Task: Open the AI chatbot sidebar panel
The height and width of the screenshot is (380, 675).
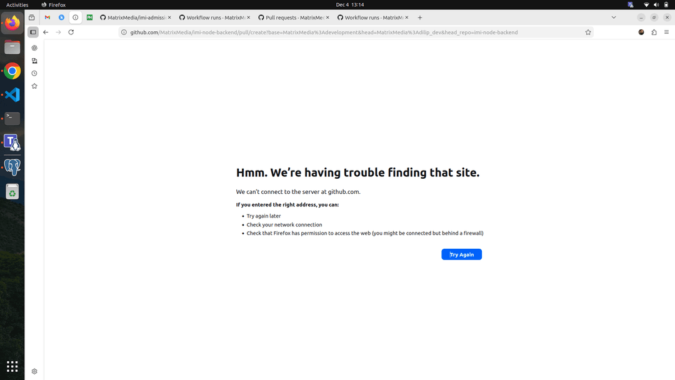Action: [x=34, y=48]
